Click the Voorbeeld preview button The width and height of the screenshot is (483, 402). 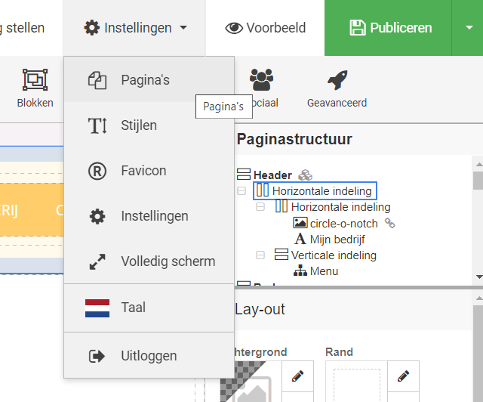coord(266,28)
